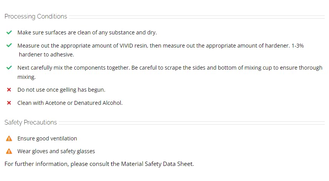Click red X next to Acetone cleaning line
Viewport: 329px width, 181px height.
[x=9, y=103]
